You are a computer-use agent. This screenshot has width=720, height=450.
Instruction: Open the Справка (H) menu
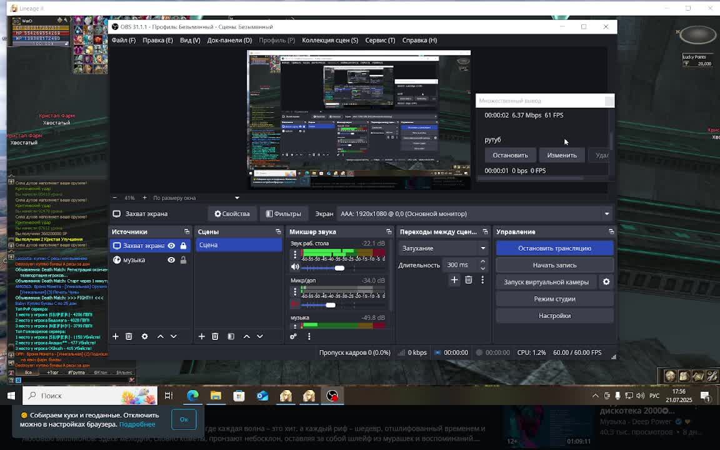[x=420, y=41]
